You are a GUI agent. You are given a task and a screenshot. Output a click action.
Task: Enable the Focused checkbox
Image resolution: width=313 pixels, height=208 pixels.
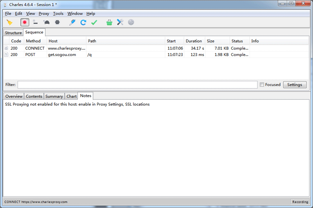click(262, 85)
